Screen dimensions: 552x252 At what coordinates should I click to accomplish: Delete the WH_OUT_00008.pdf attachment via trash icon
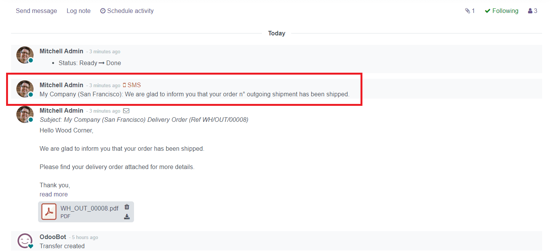127,207
